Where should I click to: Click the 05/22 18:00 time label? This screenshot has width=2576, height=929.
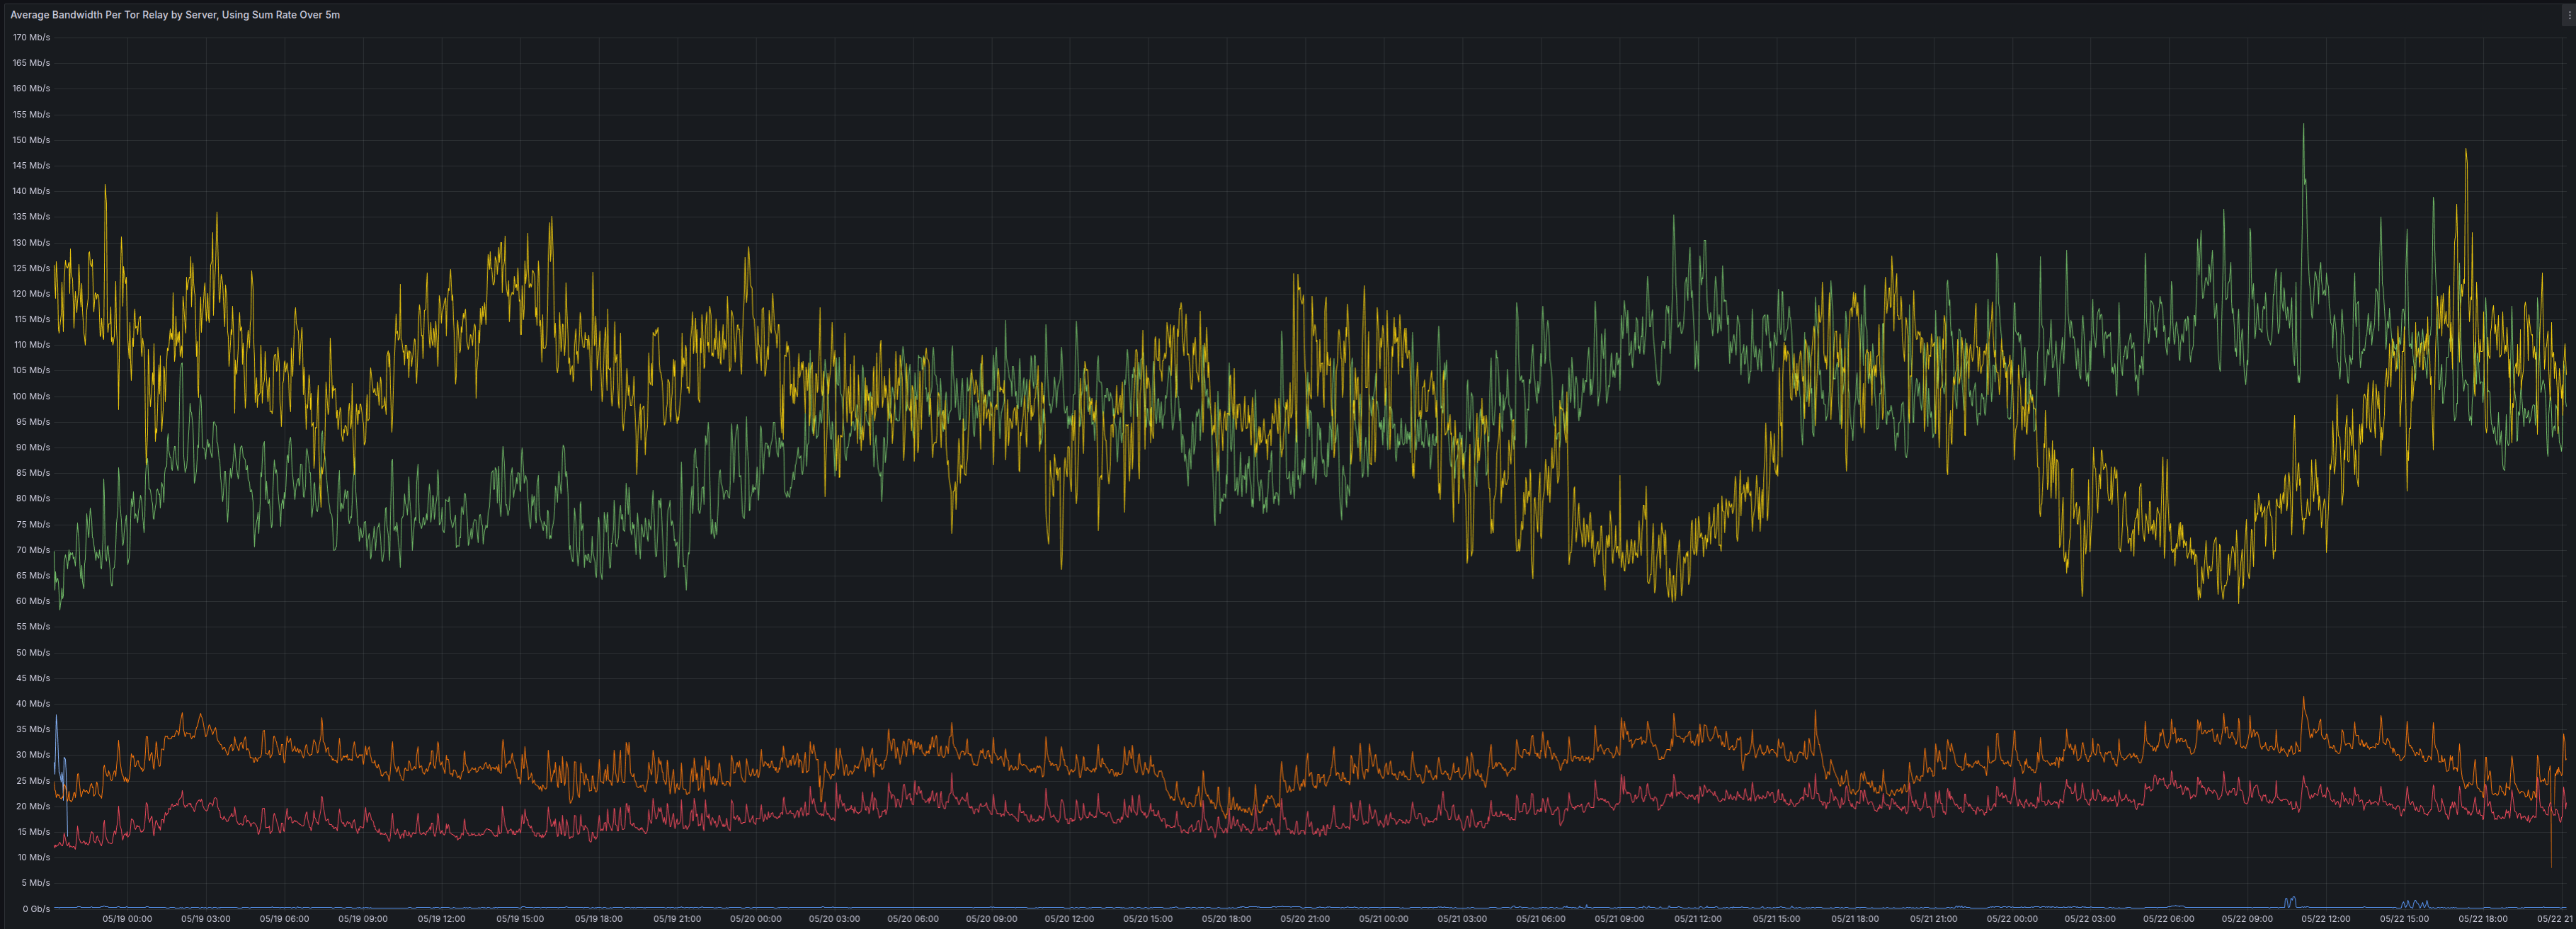pyautogui.click(x=2482, y=918)
